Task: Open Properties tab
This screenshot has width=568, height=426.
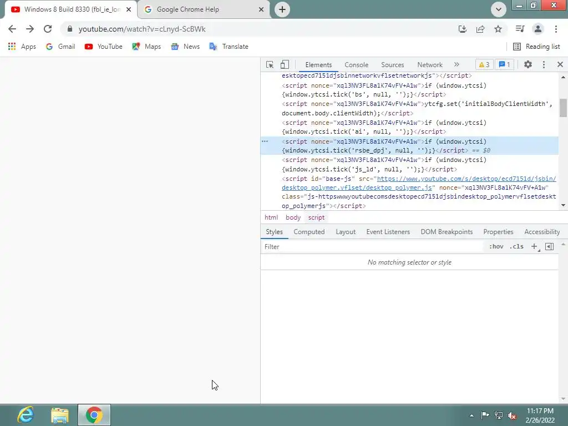Action: click(498, 232)
